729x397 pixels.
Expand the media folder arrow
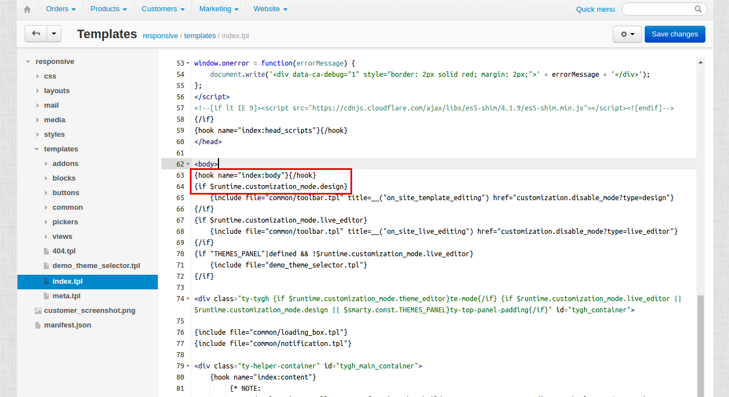tap(37, 120)
